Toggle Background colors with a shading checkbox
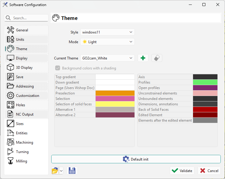 [58, 68]
